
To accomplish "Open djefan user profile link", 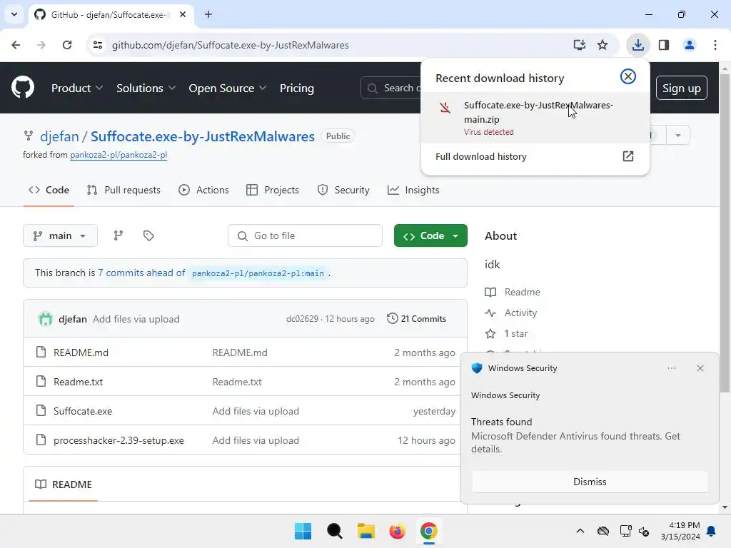I will click(59, 136).
